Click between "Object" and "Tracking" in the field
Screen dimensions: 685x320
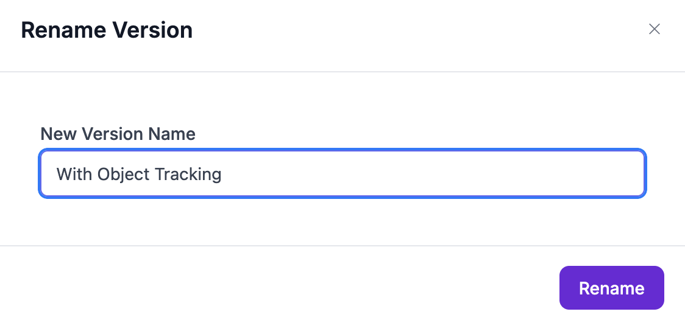click(x=152, y=175)
